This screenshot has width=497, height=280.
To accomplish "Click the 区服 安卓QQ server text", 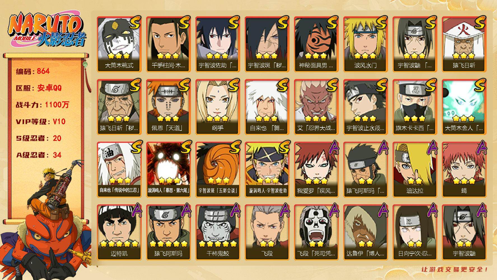I will coord(39,88).
